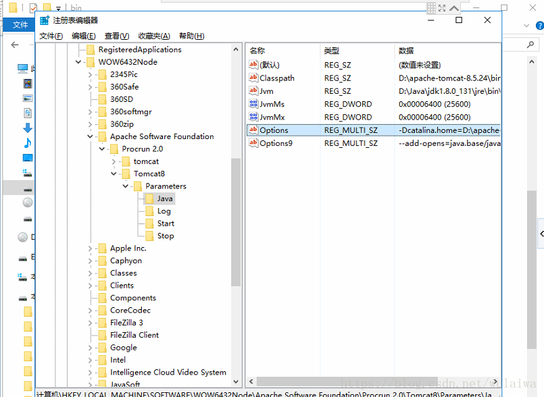544x397 pixels.
Task: Click the grid view icon in background window
Action: point(431,8)
